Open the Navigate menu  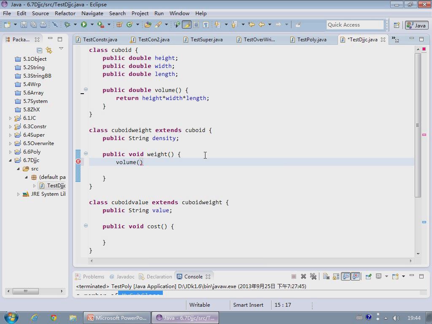tap(92, 13)
